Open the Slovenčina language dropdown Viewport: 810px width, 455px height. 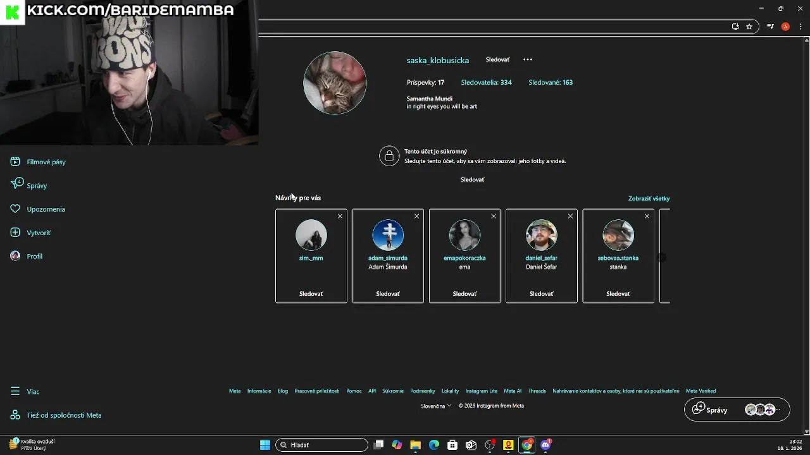[x=436, y=406]
